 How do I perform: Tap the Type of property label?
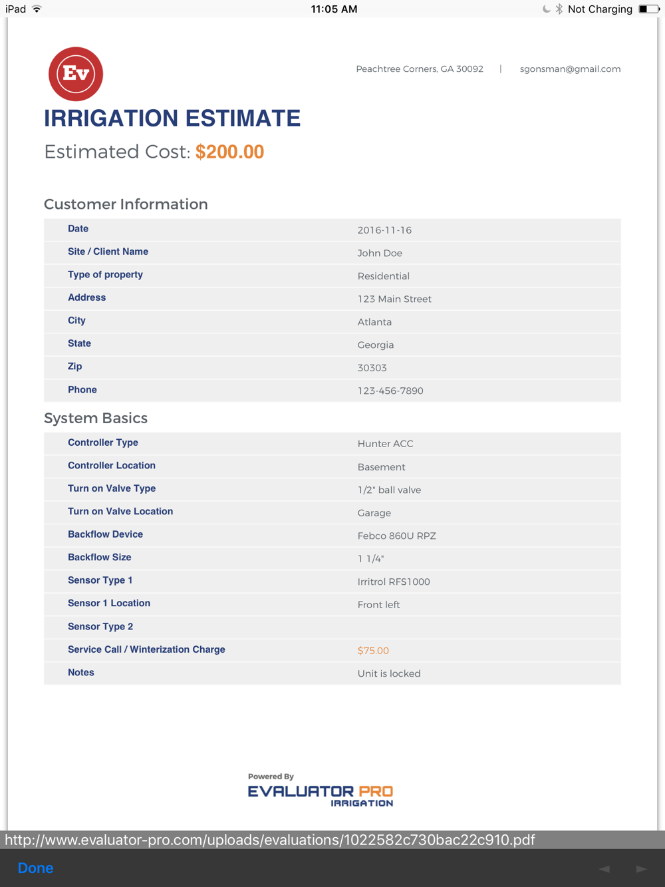105,275
